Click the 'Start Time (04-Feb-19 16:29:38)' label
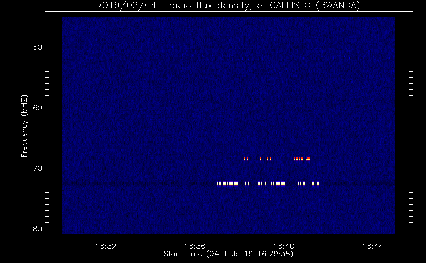The image size is (426, 263). (x=228, y=254)
